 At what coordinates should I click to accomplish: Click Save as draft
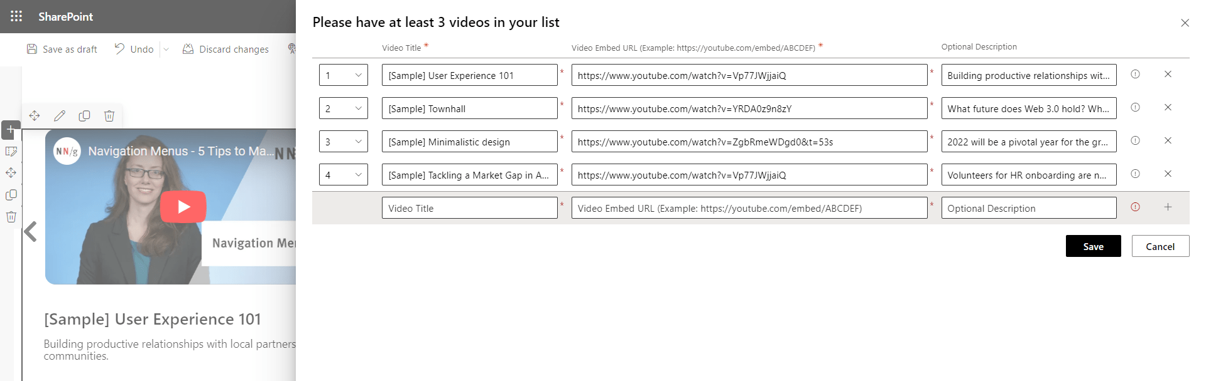[x=62, y=49]
